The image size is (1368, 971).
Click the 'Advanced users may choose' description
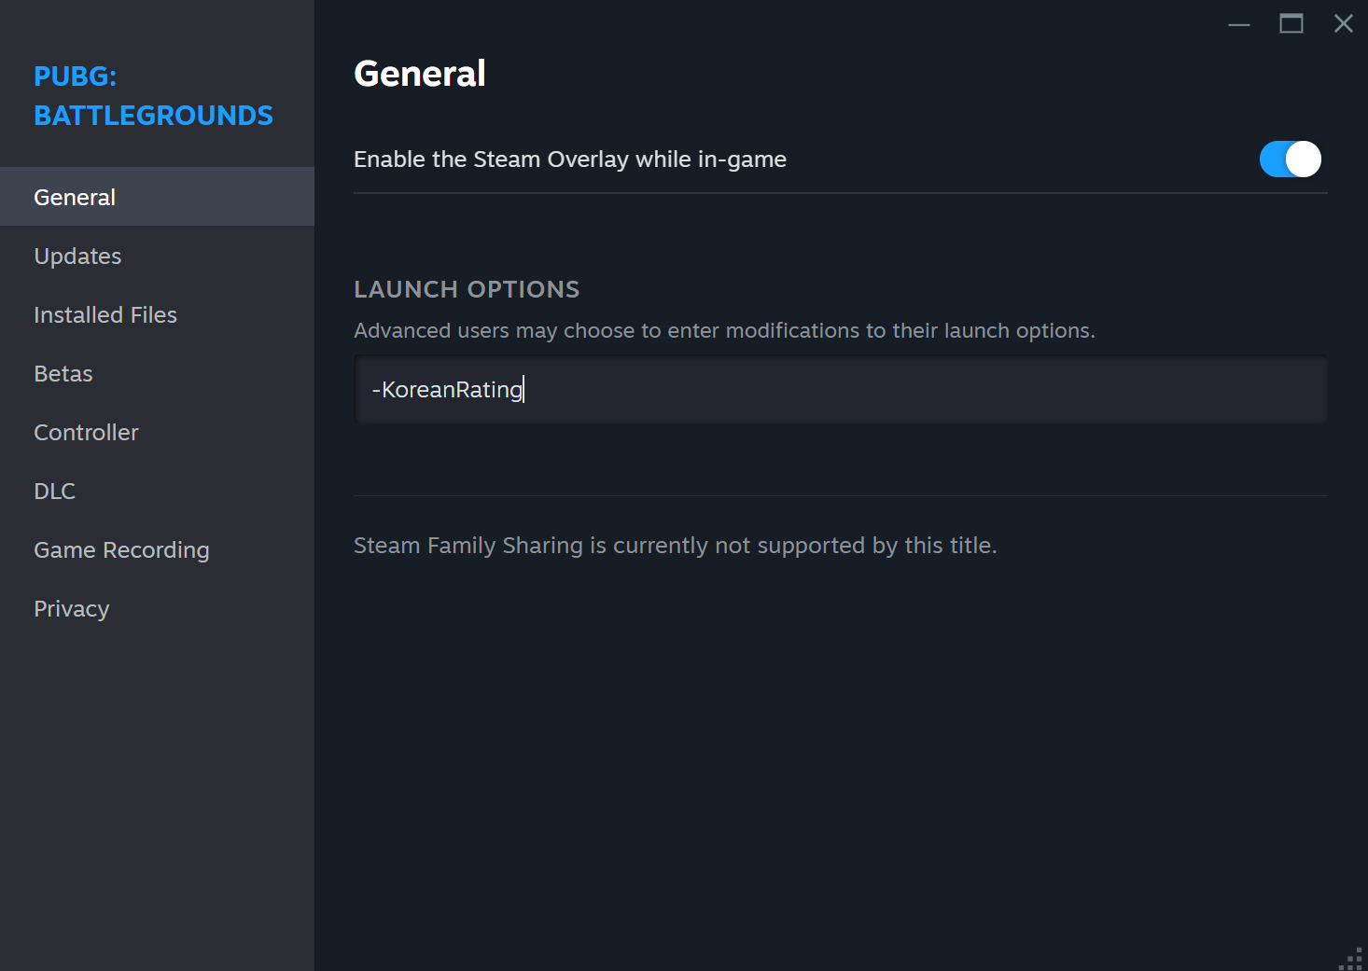[x=724, y=331]
